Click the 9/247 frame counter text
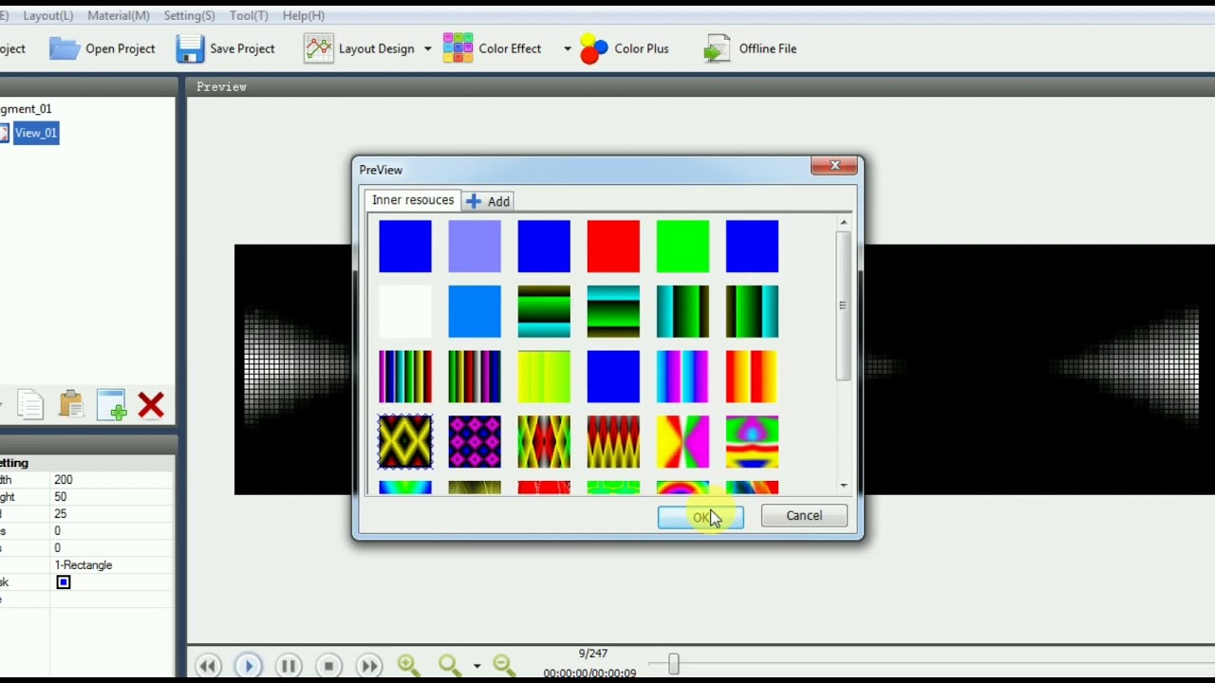Image resolution: width=1215 pixels, height=683 pixels. pyautogui.click(x=593, y=654)
